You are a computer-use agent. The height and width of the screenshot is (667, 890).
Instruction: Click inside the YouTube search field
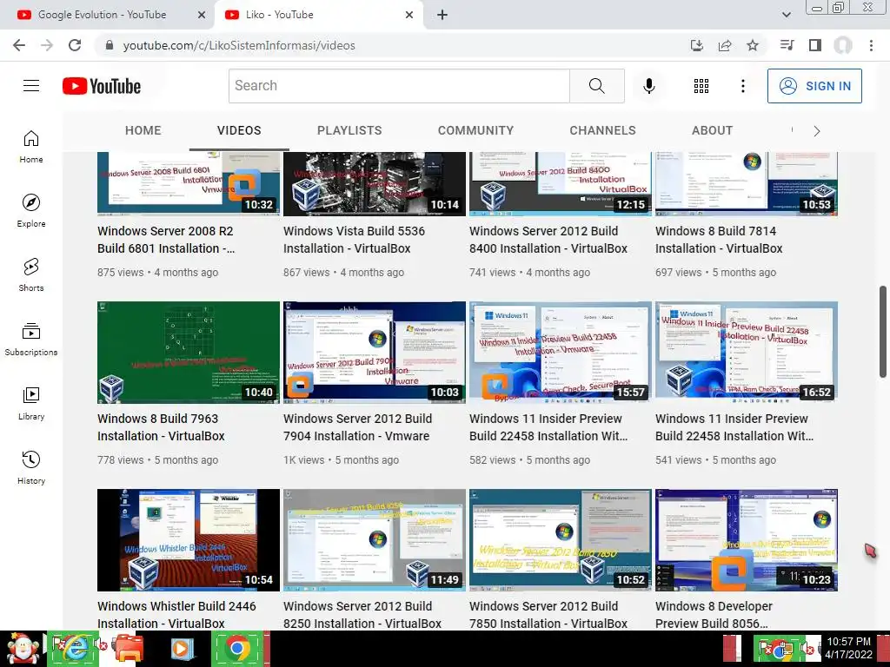399,86
